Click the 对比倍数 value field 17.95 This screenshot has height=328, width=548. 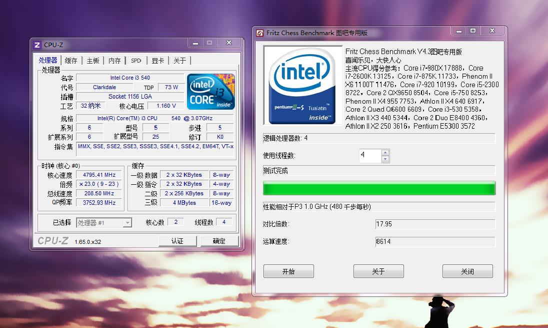[x=435, y=224]
